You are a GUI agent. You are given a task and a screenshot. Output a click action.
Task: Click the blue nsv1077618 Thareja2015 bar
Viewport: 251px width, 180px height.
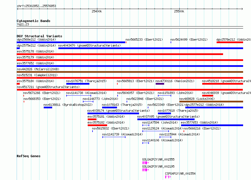[x=164, y=113]
